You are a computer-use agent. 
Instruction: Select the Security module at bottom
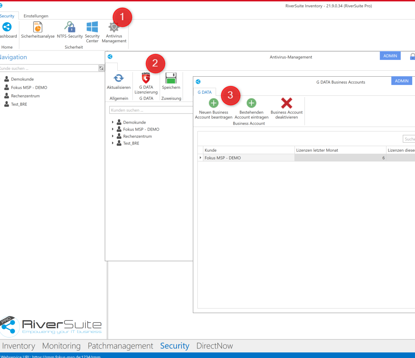pyautogui.click(x=175, y=346)
